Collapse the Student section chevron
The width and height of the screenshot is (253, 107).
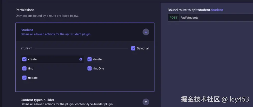coord(146,32)
